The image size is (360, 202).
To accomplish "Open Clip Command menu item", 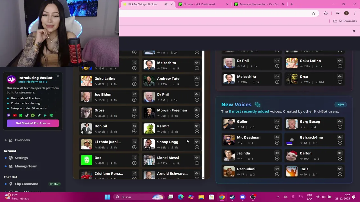I will click(26, 184).
